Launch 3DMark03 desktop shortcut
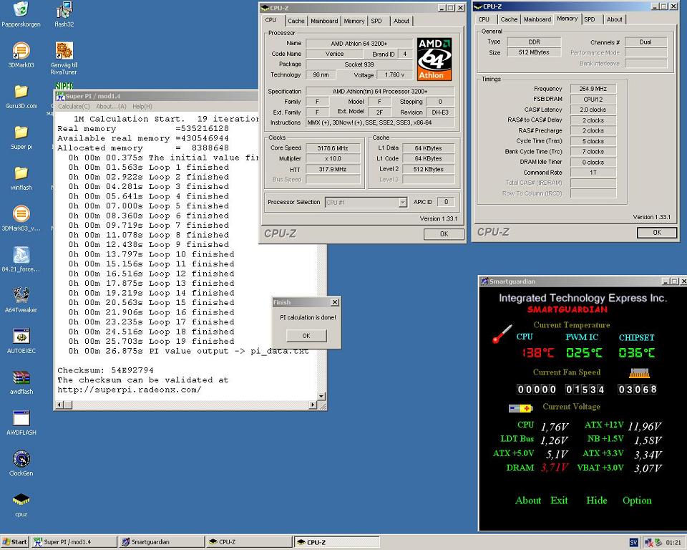 [21, 50]
